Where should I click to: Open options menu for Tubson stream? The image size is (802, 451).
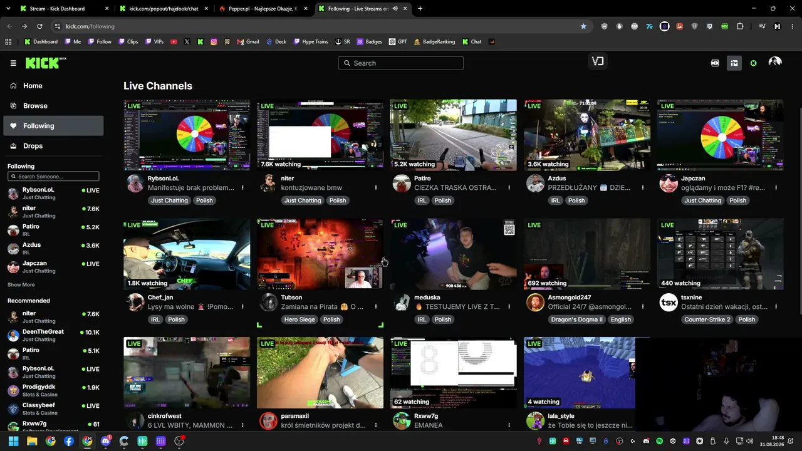pyautogui.click(x=376, y=306)
